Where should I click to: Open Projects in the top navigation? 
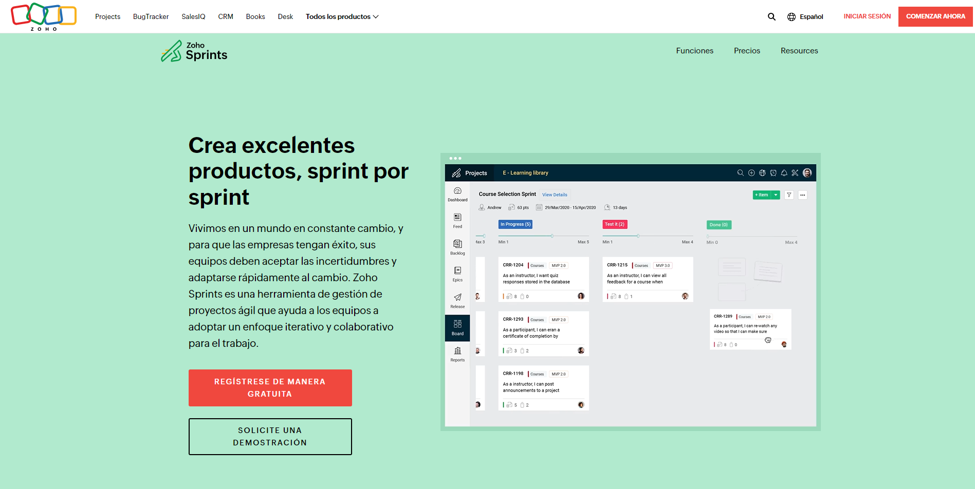click(107, 16)
